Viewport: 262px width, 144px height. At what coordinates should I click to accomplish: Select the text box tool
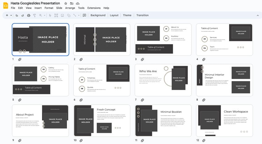[56, 15]
